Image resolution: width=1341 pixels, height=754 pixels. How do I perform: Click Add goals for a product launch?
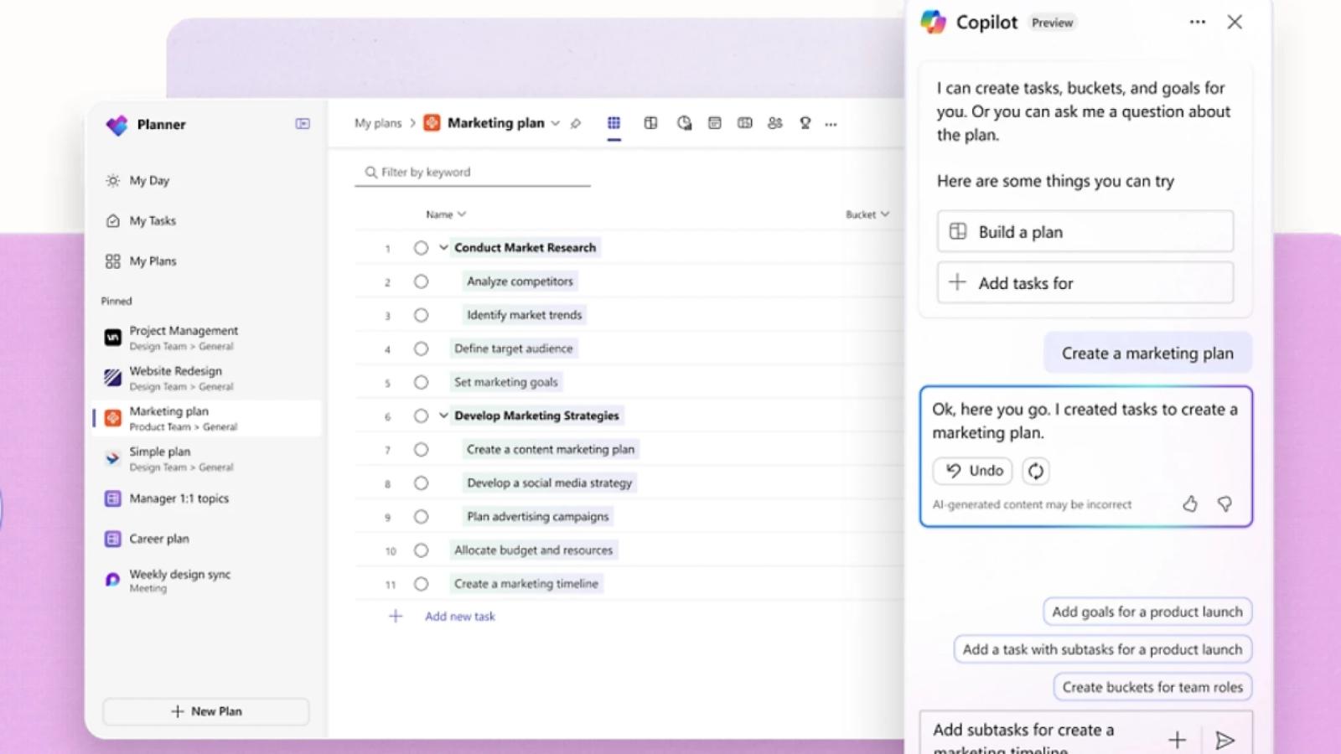[x=1147, y=612]
